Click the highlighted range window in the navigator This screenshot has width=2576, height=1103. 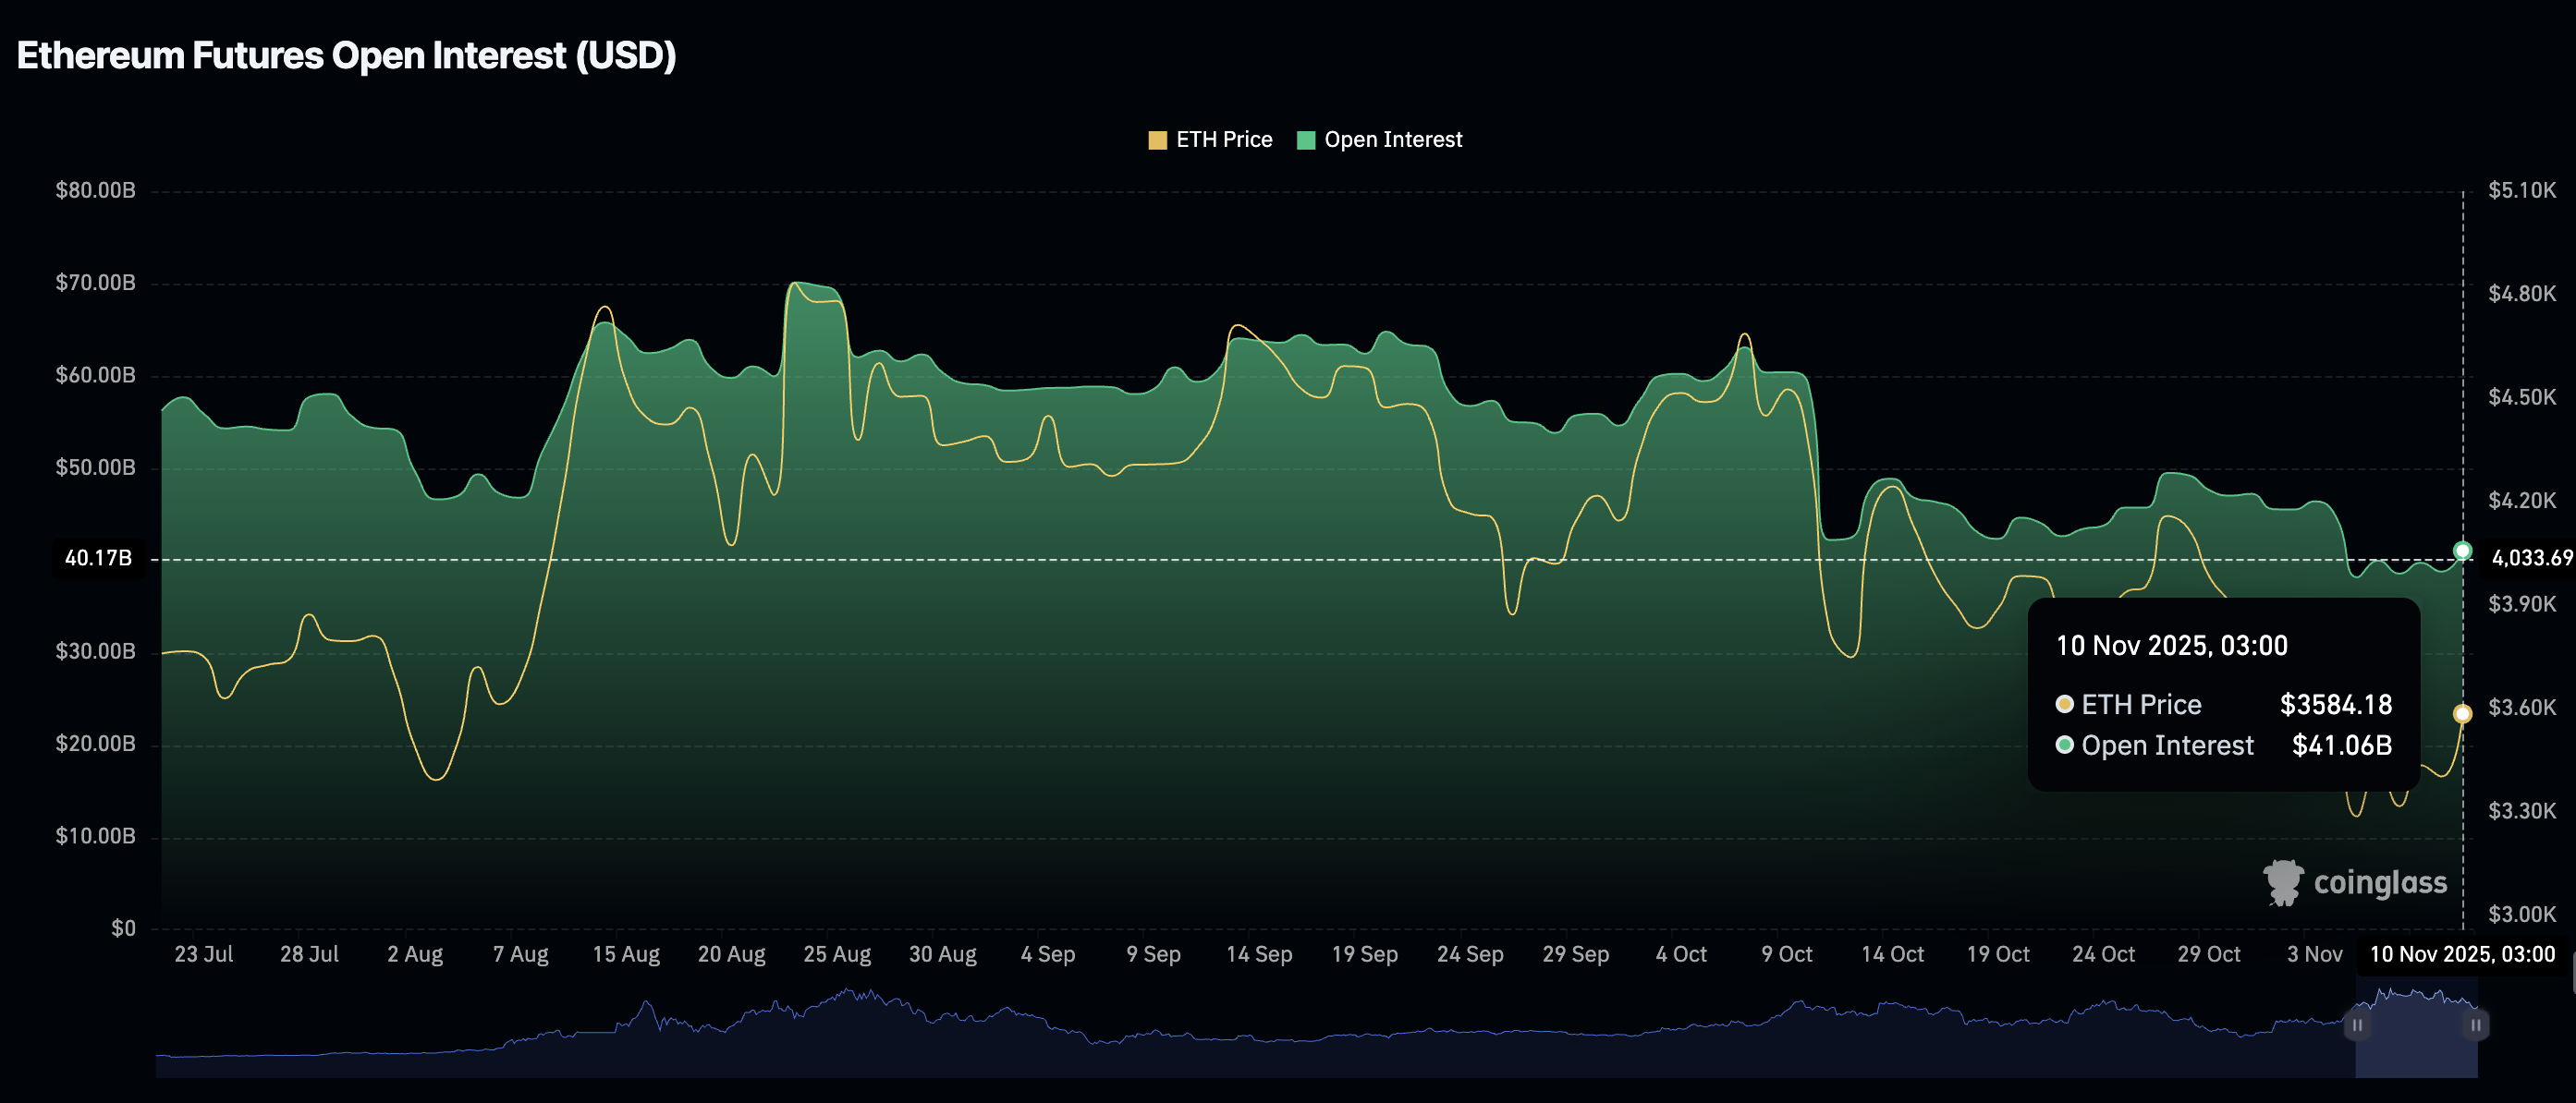point(2416,1039)
